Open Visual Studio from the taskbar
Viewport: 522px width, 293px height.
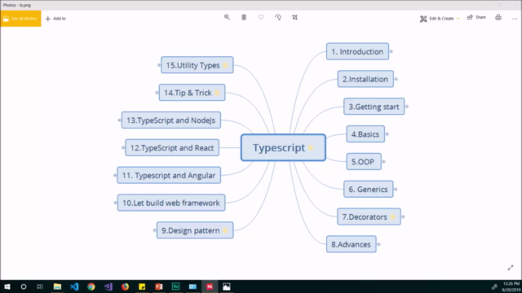108,286
